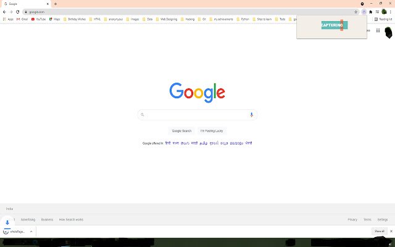Open the Privacy footer link
Image resolution: width=395 pixels, height=247 pixels.
352,220
